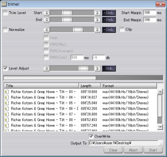Viewport: 167px width, 157px height.
Task: Sort by the Length column header
Action: tap(90, 86)
